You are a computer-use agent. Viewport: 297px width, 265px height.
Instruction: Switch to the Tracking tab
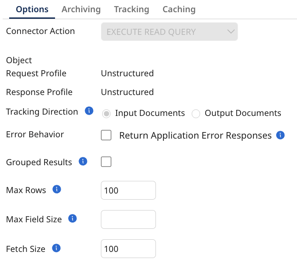(131, 9)
